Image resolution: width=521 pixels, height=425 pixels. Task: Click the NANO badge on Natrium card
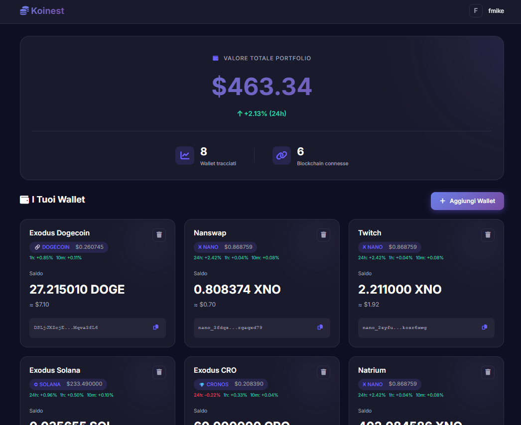[390, 384]
